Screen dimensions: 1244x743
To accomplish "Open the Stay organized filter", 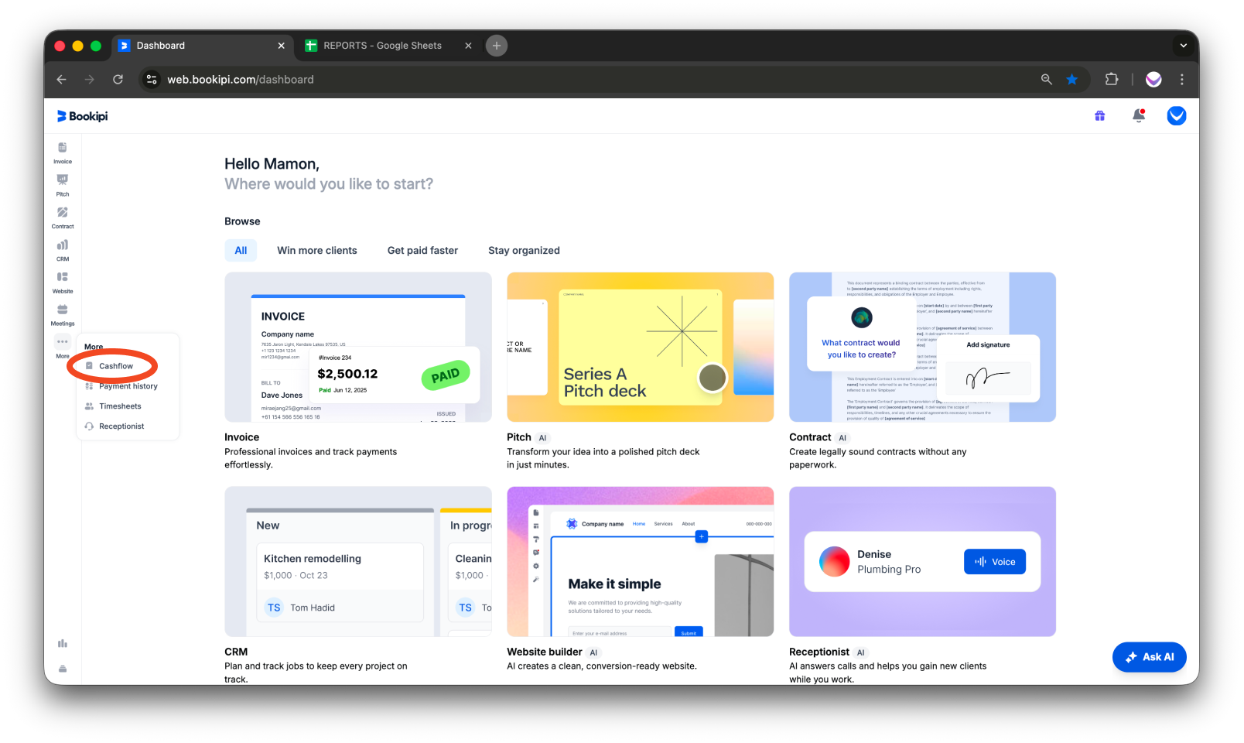I will 524,250.
